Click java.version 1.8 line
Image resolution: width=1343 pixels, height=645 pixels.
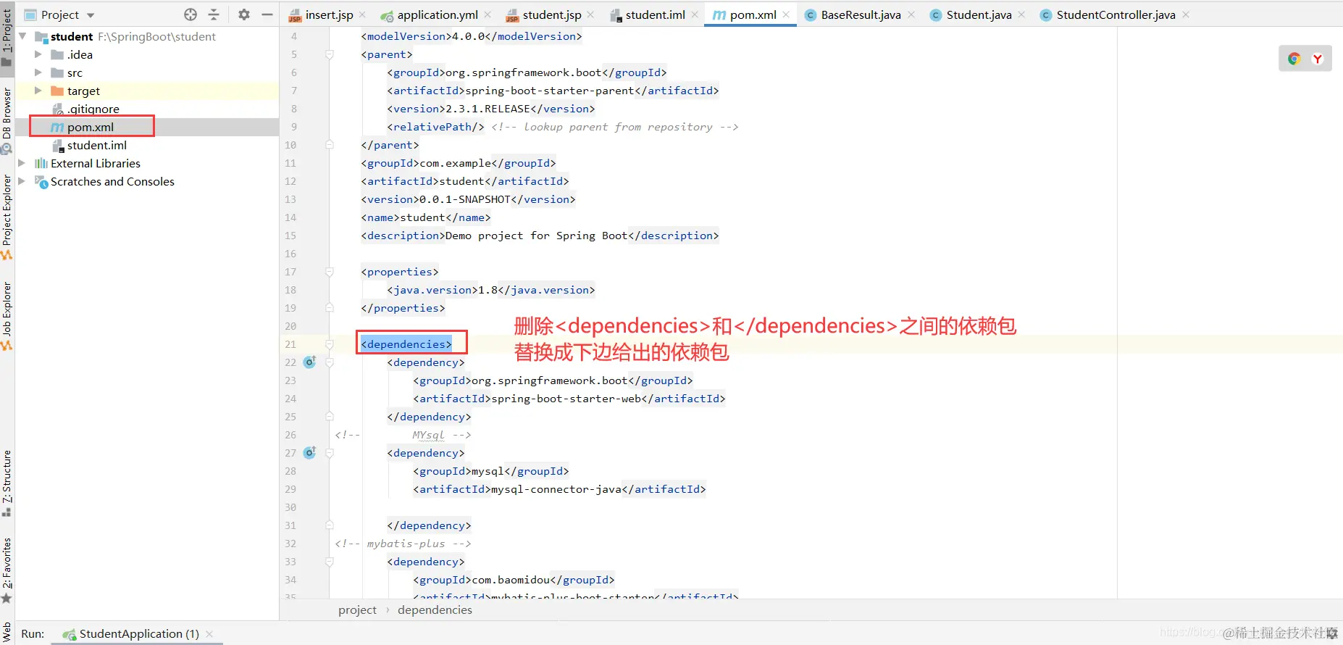(x=490, y=290)
